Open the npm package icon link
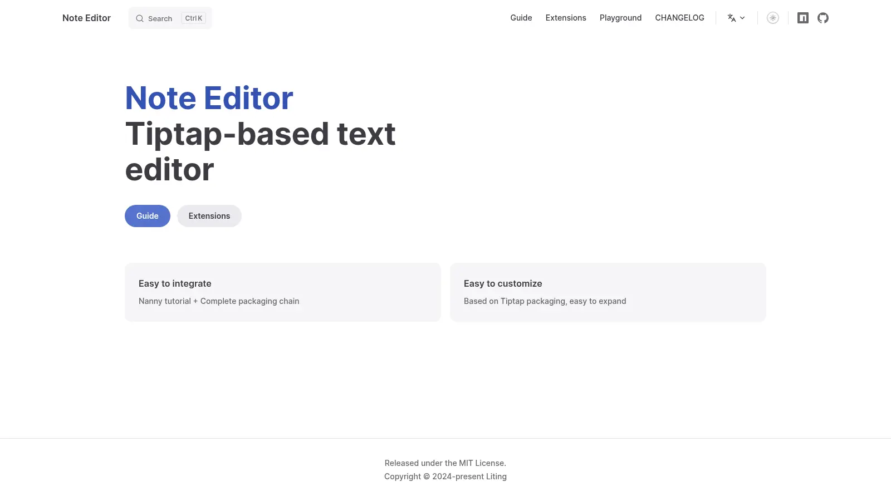This screenshot has height=501, width=891. (x=802, y=18)
